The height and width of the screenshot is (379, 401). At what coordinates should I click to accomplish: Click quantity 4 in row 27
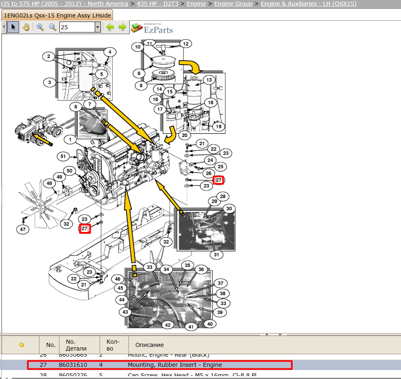[x=101, y=365]
